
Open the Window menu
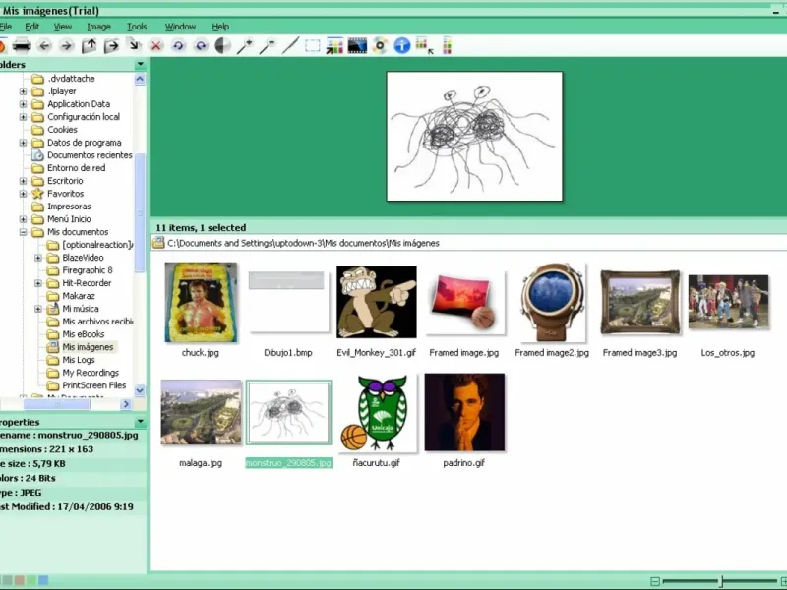180,27
